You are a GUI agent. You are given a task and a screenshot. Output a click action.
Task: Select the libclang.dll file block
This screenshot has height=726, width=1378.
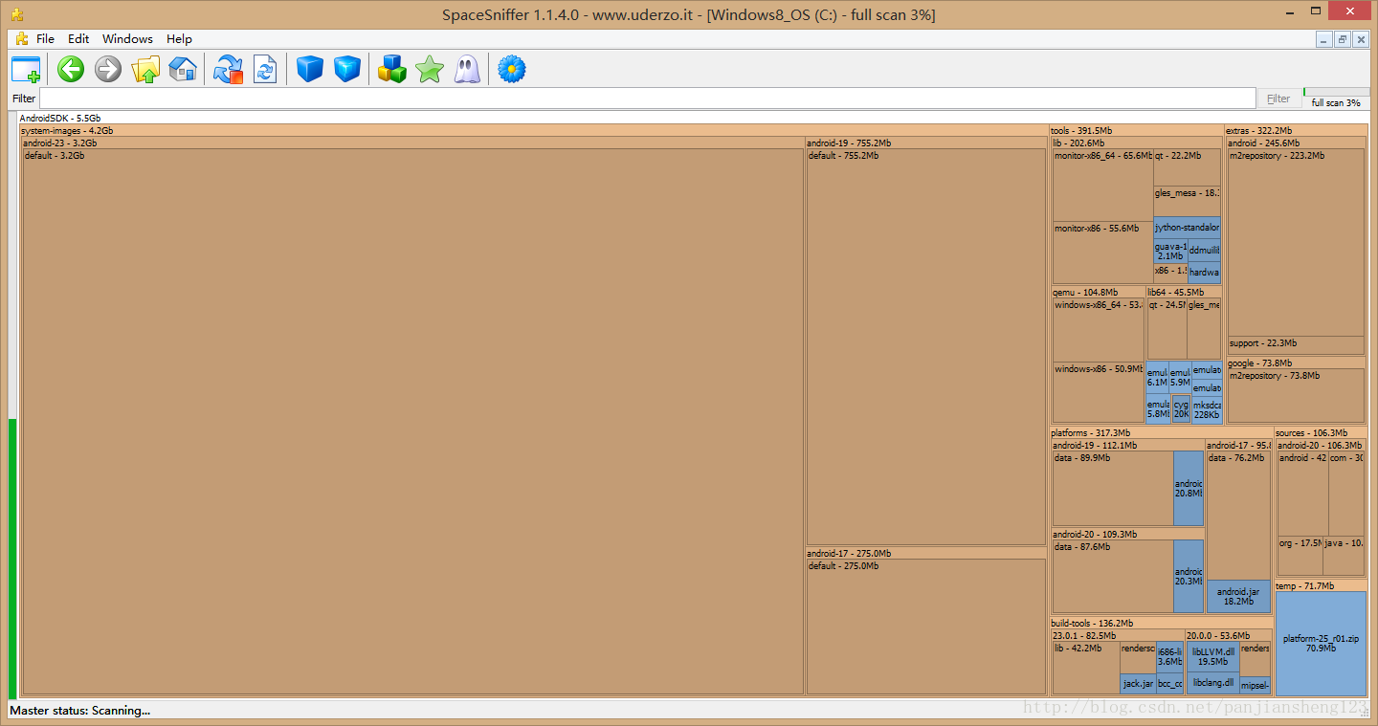tap(1213, 684)
